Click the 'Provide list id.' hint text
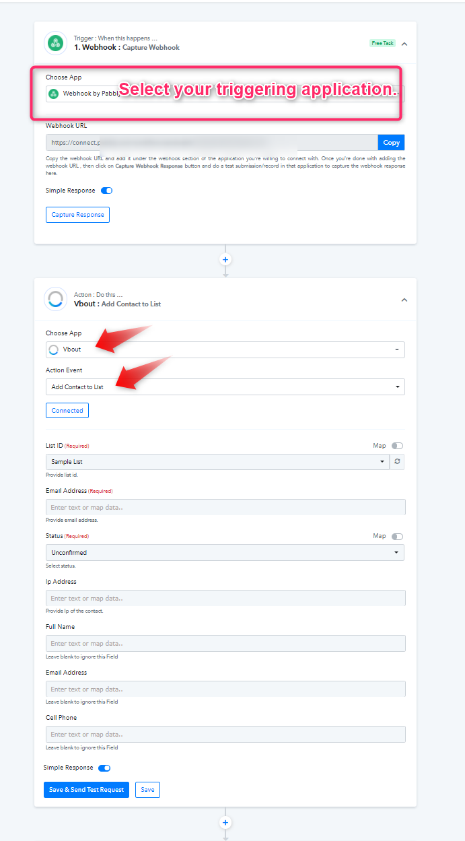Screen dimensions: 465x841 click(62, 475)
